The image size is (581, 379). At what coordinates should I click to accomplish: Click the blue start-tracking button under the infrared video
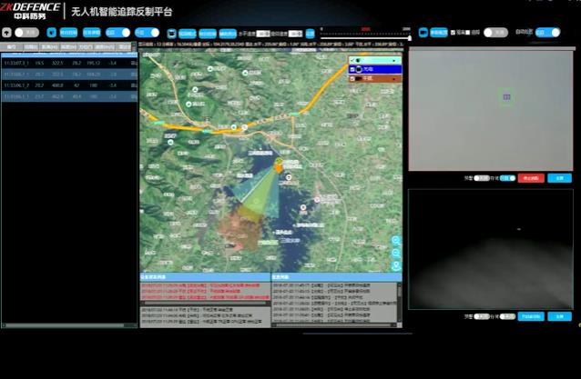click(531, 316)
